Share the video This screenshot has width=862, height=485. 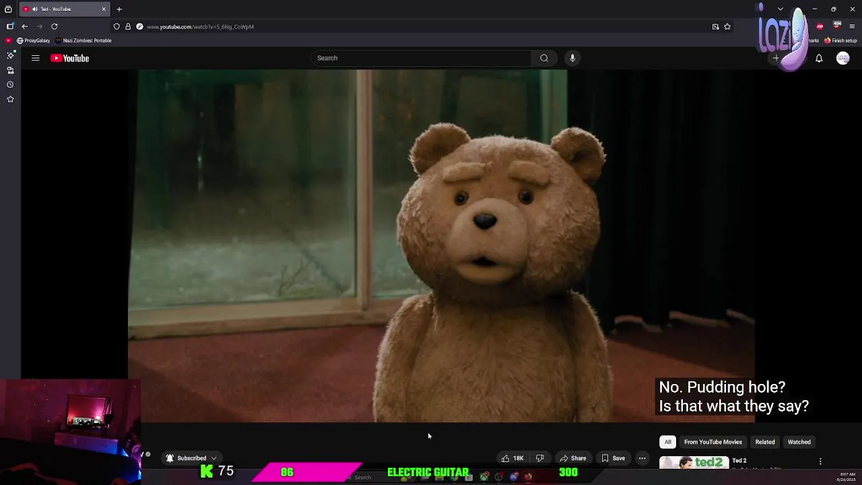573,458
